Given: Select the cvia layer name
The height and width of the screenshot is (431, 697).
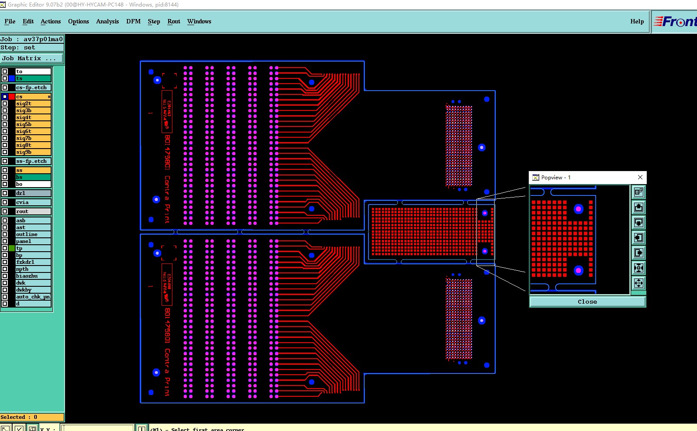Looking at the screenshot, I should coord(33,202).
